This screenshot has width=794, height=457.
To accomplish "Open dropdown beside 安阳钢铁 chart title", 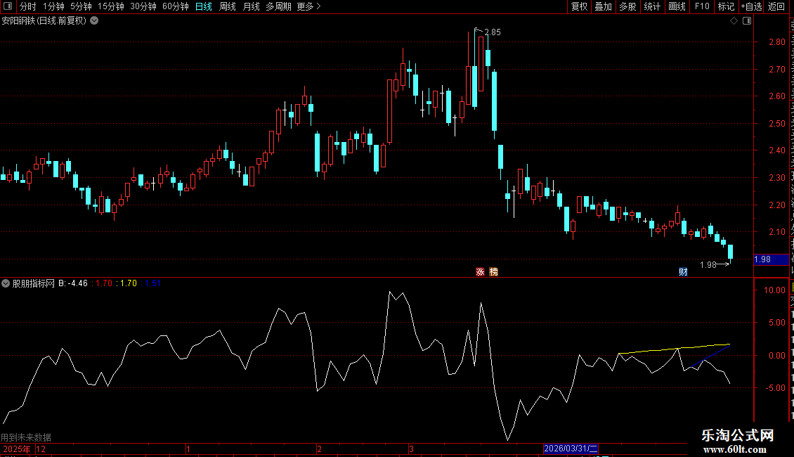I will [94, 21].
